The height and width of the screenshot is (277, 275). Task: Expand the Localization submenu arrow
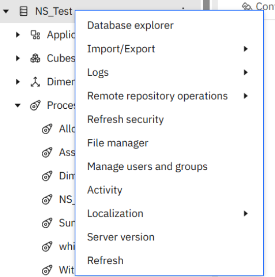tap(245, 213)
